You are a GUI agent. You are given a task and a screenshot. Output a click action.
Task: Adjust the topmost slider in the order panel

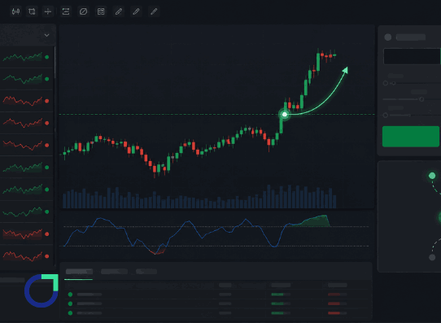pyautogui.click(x=412, y=83)
